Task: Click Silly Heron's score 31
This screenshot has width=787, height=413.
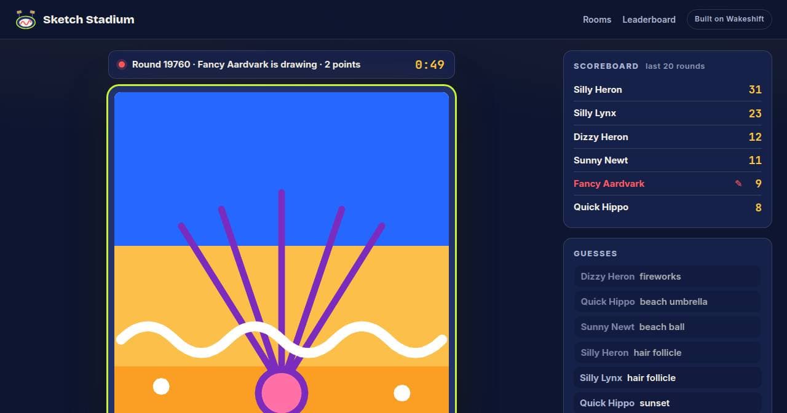Action: click(755, 90)
